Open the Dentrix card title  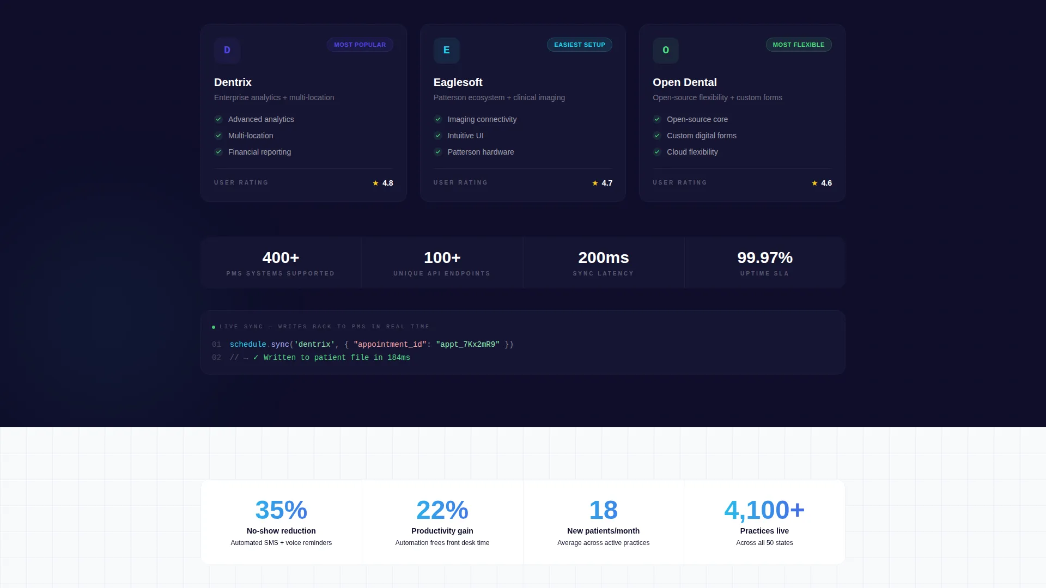pos(233,82)
